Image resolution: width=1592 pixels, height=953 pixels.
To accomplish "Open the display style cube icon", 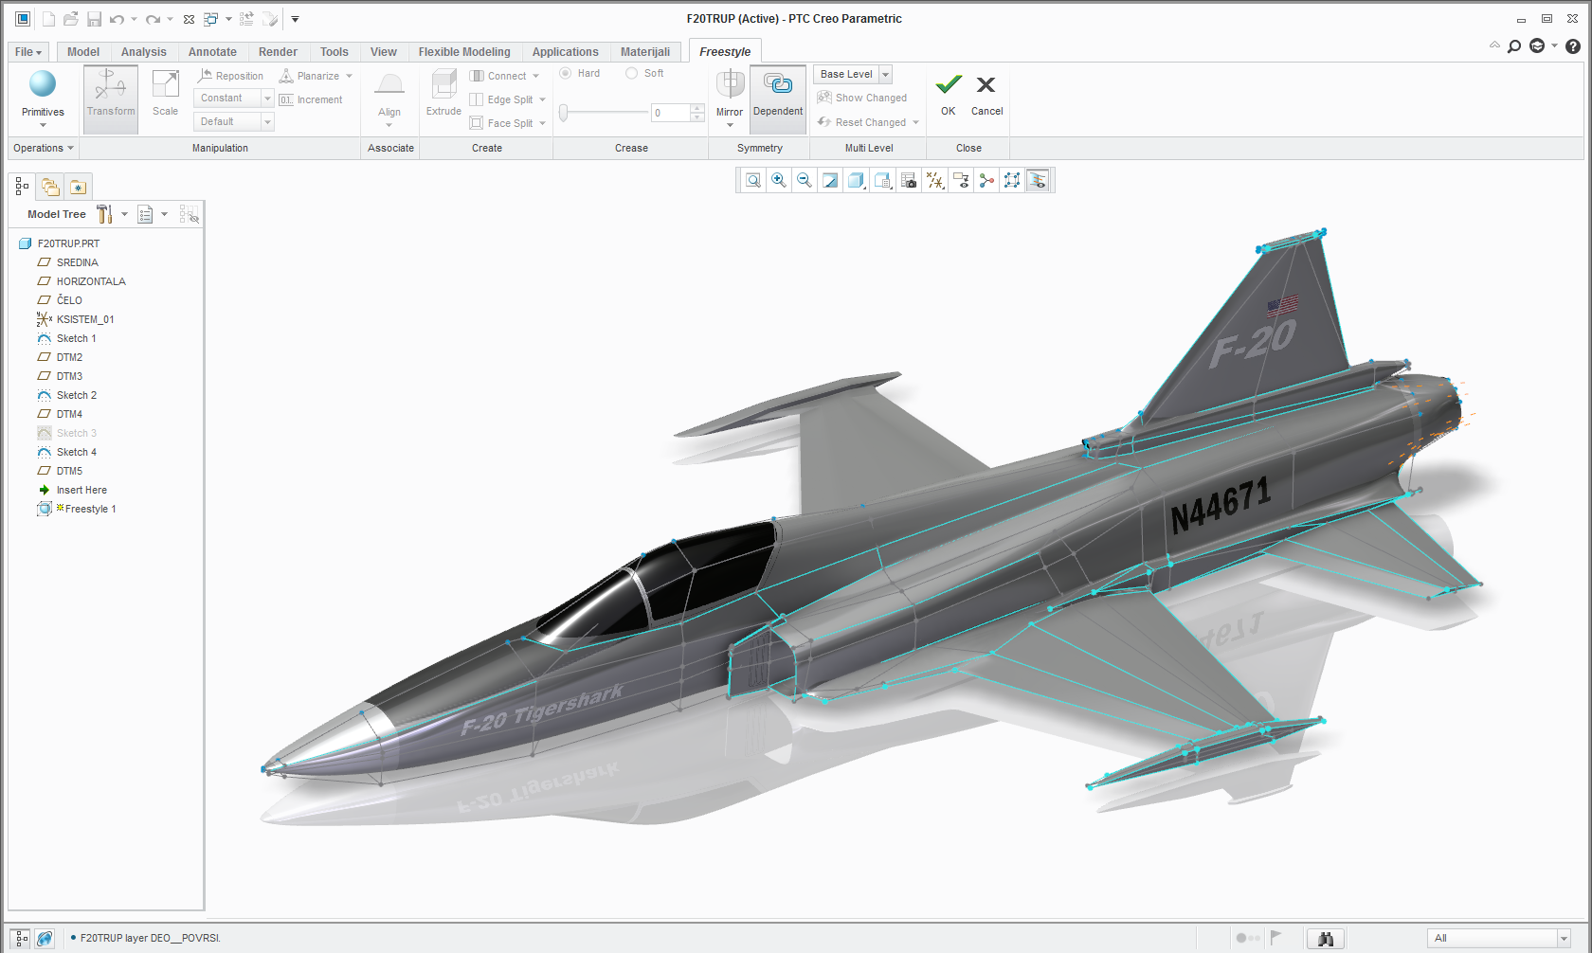I will click(856, 180).
